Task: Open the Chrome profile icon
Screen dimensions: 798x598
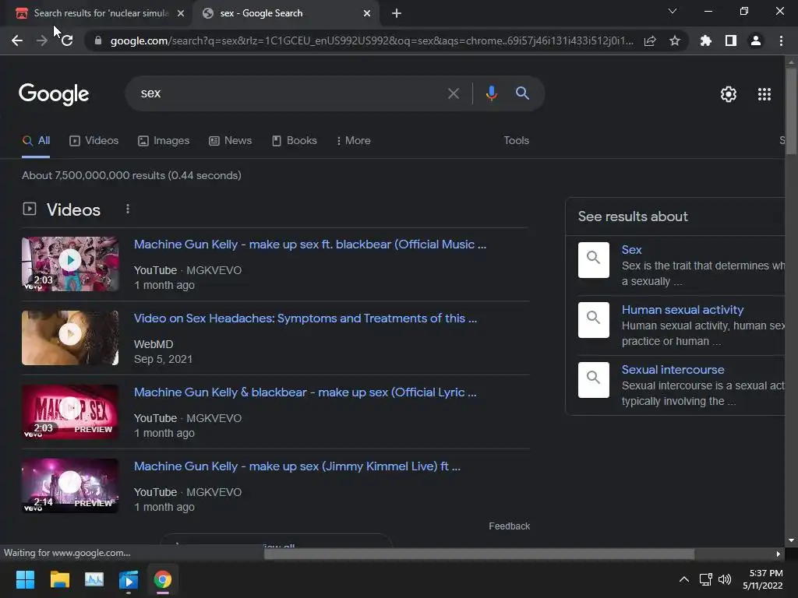Action: tap(756, 40)
